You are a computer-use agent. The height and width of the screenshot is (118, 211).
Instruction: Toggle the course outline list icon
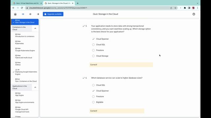click(x=23, y=14)
